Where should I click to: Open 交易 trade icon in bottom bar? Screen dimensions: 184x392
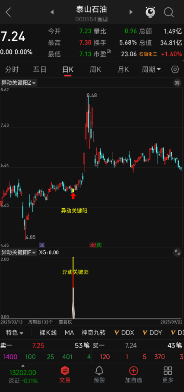[x=65, y=374]
